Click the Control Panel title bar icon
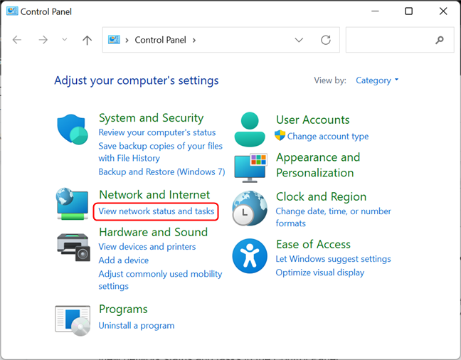 (12, 11)
